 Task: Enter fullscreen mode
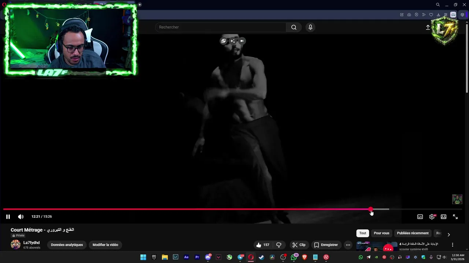click(455, 217)
